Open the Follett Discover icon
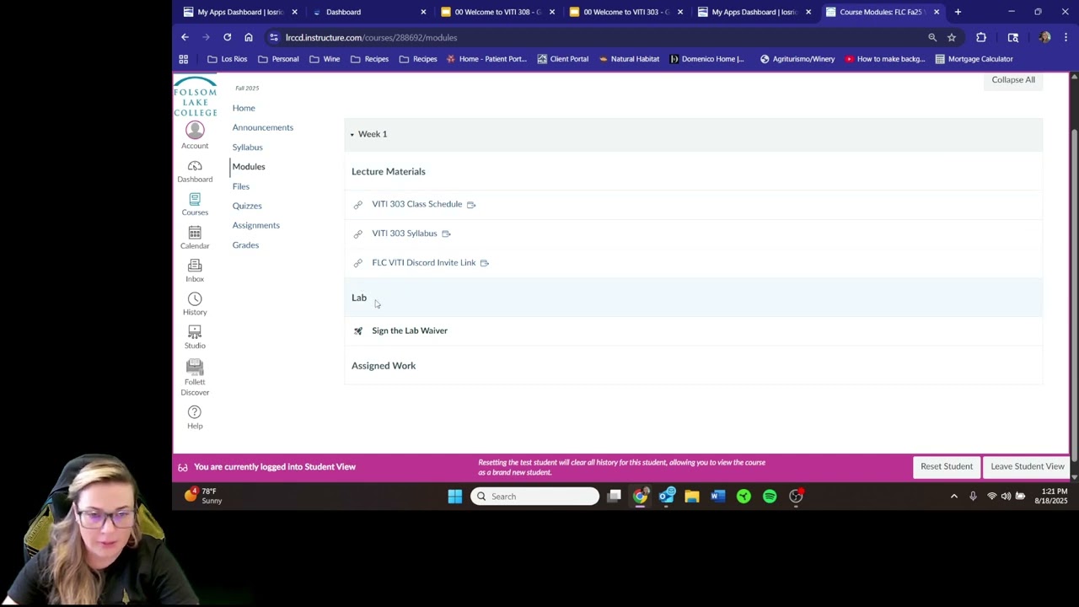 [195, 367]
